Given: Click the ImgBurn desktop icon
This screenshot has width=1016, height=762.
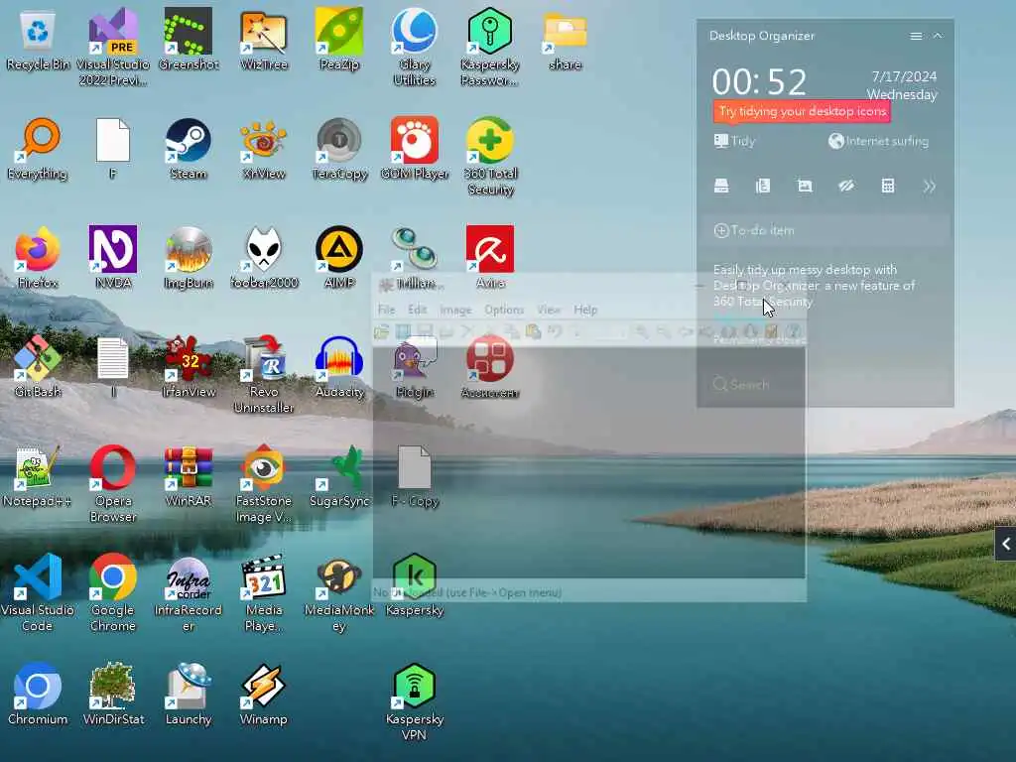Looking at the screenshot, I should (188, 258).
